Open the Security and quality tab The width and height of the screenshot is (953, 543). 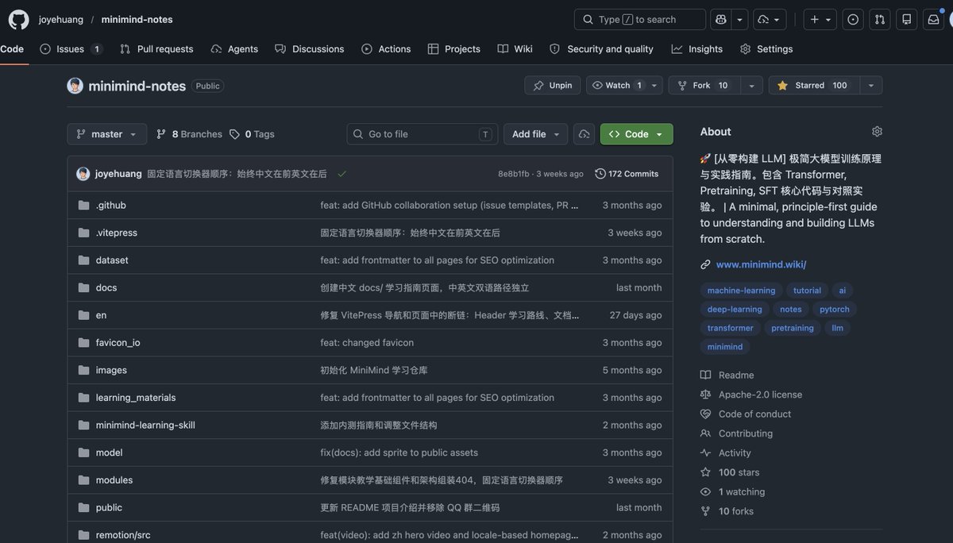(x=601, y=49)
